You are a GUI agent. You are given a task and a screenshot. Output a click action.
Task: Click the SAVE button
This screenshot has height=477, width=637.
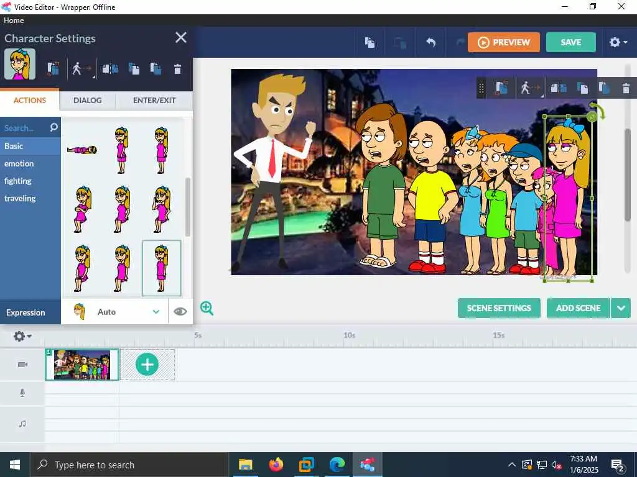pyautogui.click(x=571, y=42)
